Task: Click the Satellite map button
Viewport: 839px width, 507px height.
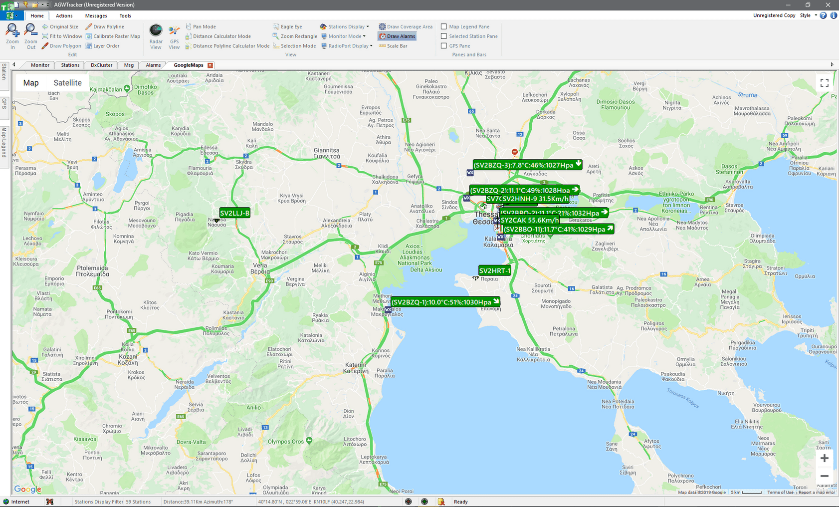Action: pyautogui.click(x=68, y=82)
